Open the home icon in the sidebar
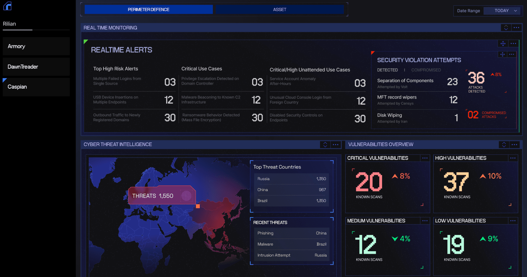 [x=7, y=6]
